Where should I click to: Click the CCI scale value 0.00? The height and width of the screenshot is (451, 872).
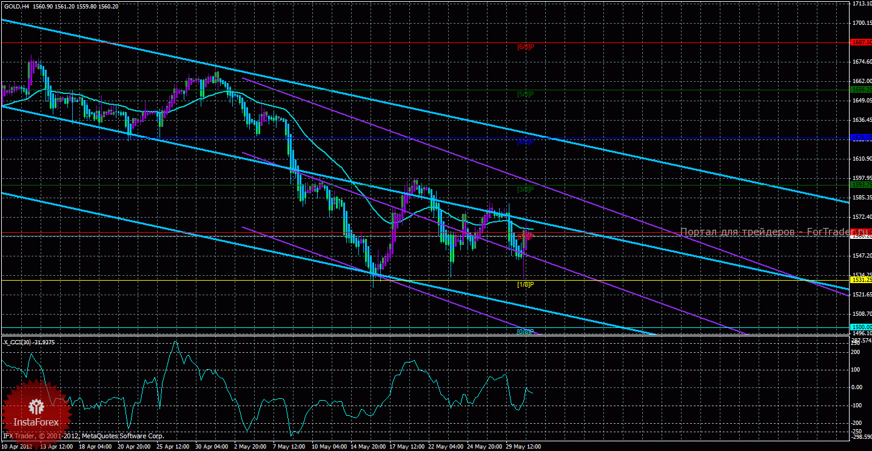(x=857, y=387)
